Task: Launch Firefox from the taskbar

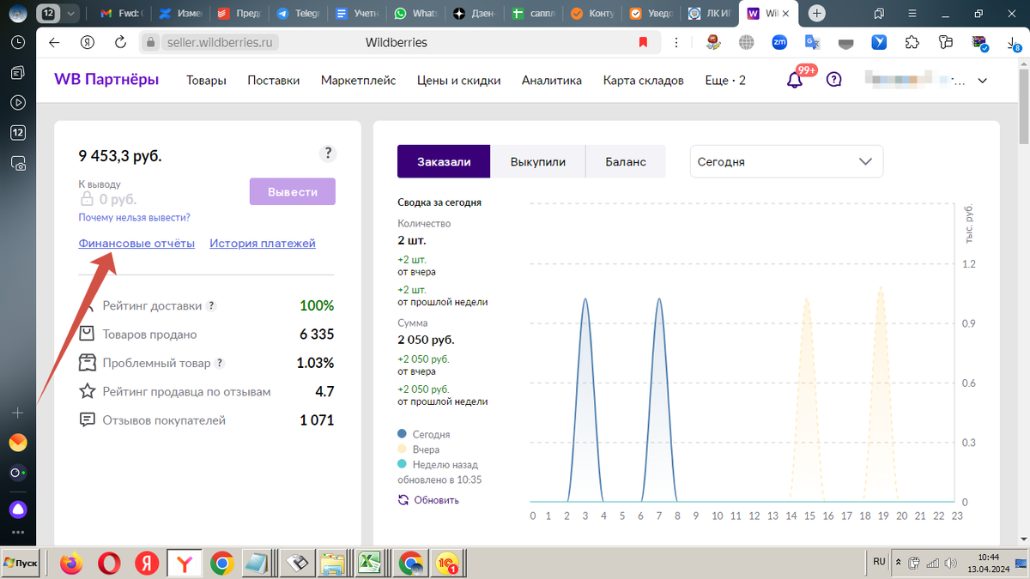Action: click(x=71, y=563)
